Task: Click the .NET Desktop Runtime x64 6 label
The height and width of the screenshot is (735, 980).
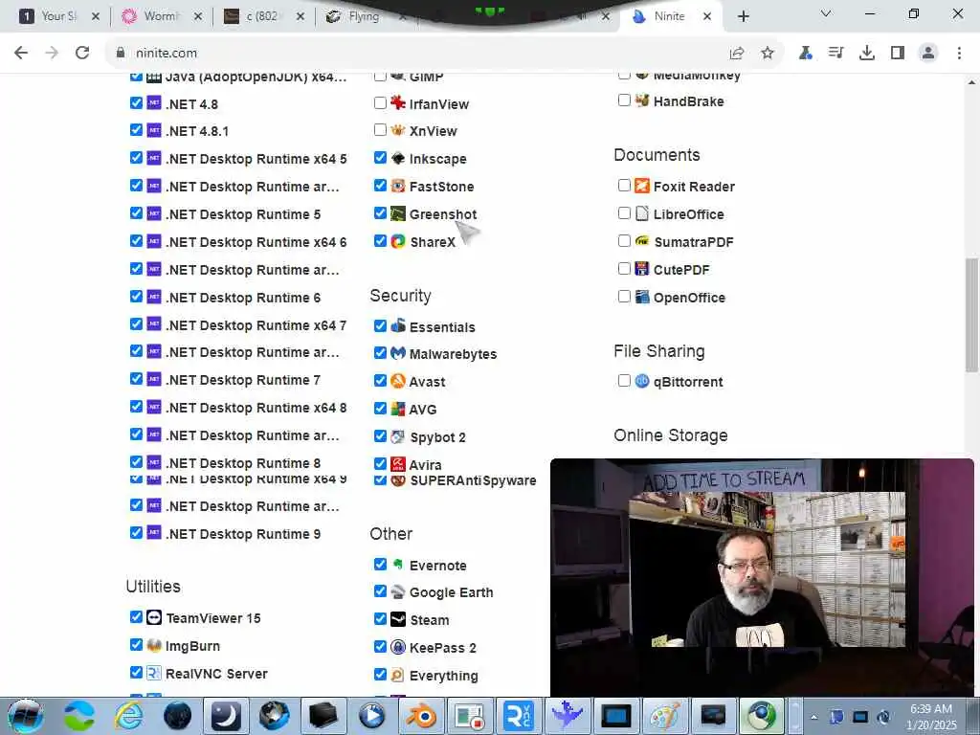Action: pos(256,242)
